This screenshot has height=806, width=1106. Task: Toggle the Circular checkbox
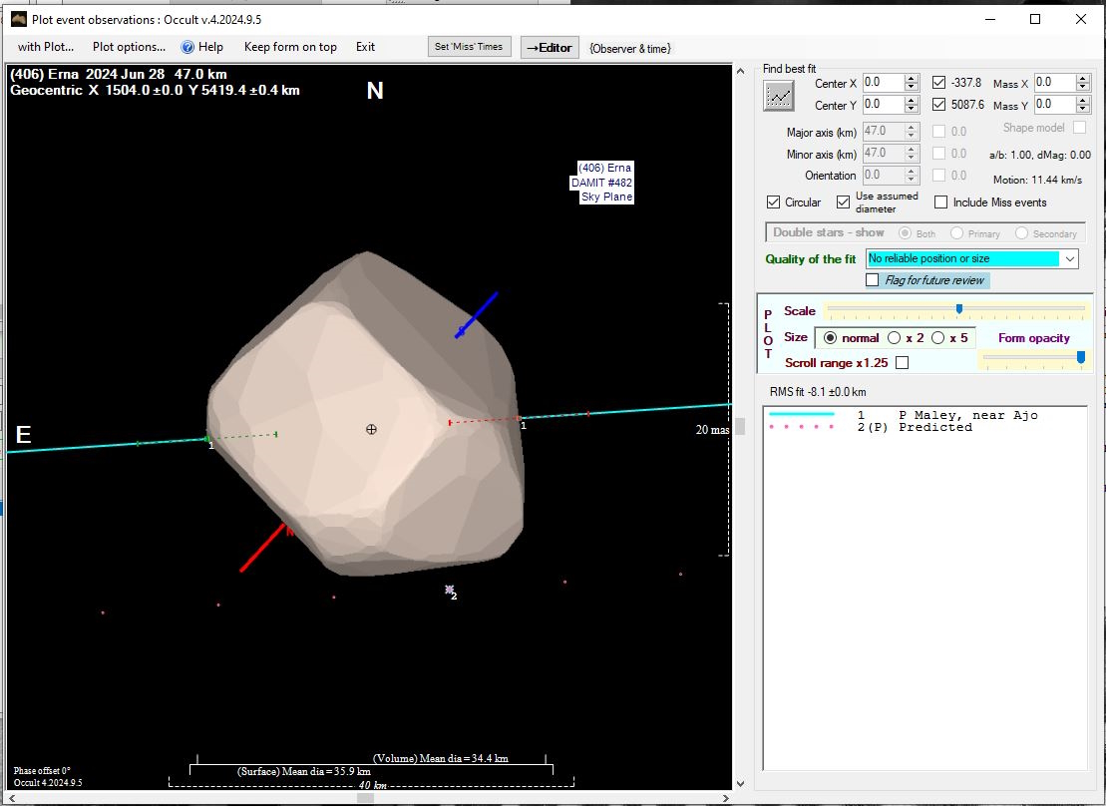(x=773, y=202)
